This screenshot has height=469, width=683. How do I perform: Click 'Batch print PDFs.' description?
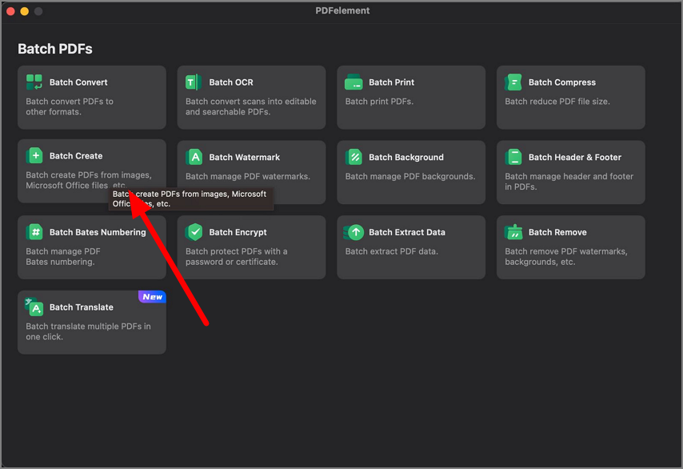379,102
